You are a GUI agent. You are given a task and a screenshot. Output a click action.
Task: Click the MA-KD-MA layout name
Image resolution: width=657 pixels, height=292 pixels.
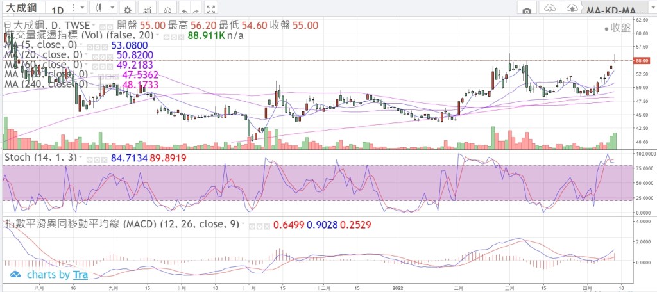click(x=613, y=10)
